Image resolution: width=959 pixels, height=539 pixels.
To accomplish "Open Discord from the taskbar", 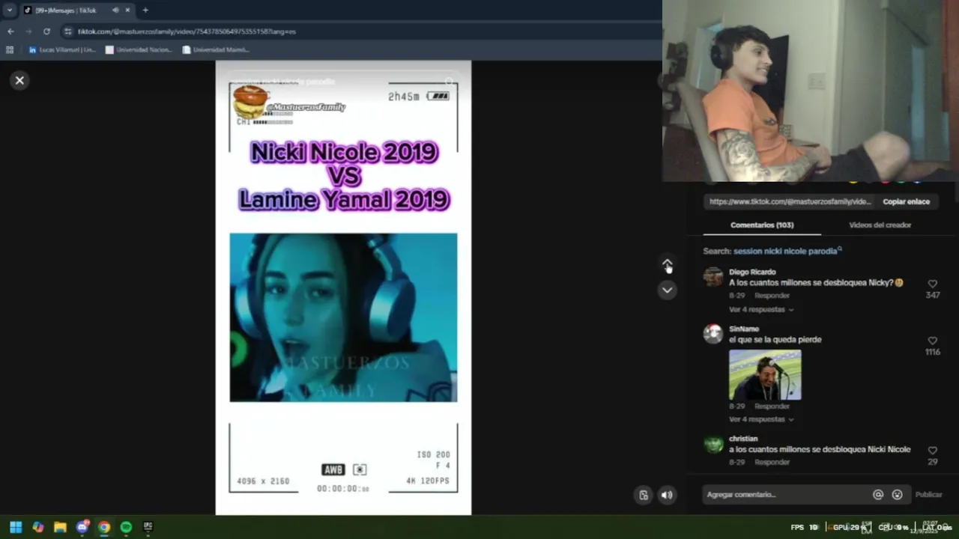I will 82,527.
